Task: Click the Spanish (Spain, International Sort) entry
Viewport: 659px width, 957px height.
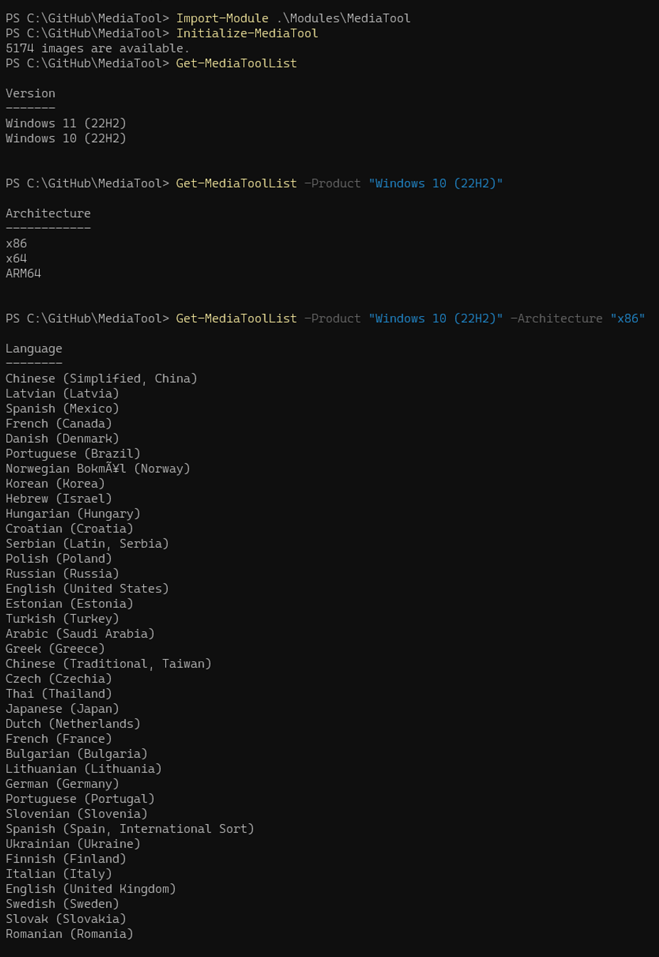Action: 130,829
